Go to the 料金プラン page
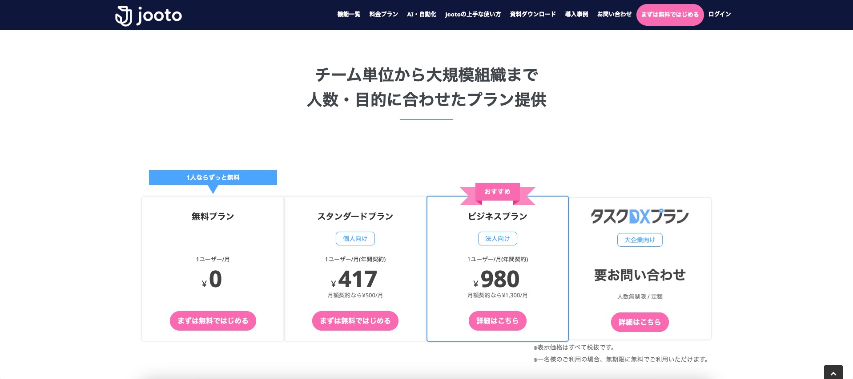The width and height of the screenshot is (853, 379). (x=383, y=14)
